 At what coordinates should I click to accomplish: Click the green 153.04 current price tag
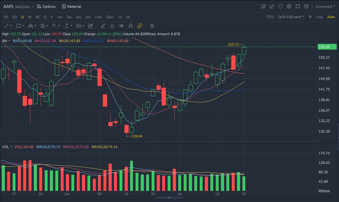pos(327,47)
